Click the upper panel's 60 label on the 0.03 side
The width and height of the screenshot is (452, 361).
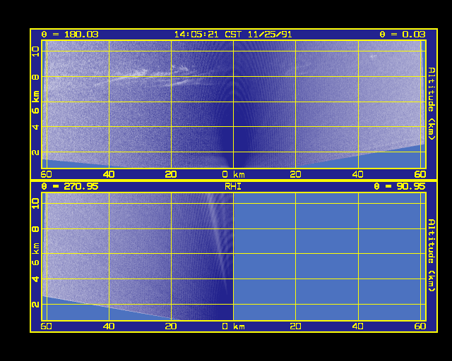tap(420, 174)
